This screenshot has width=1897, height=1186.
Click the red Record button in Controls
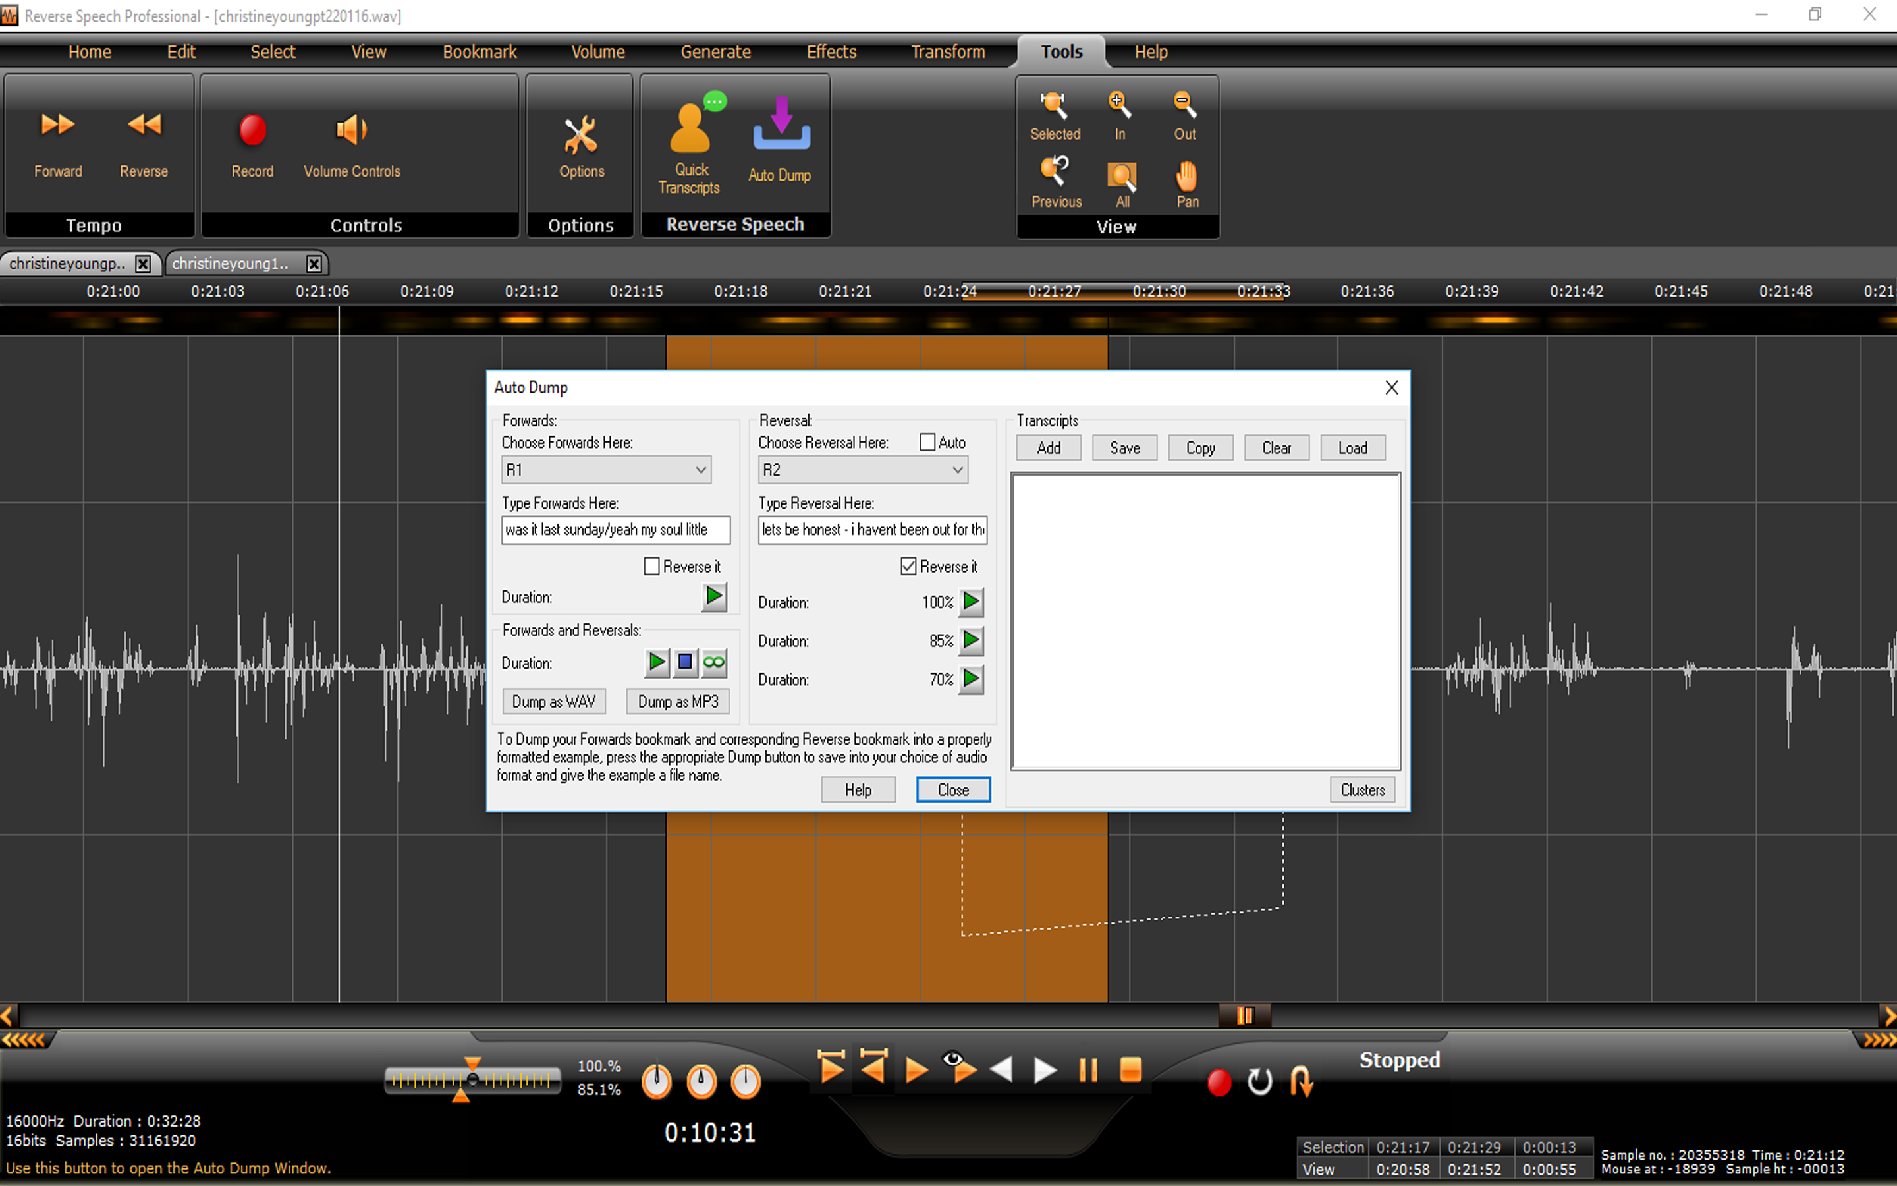click(252, 130)
